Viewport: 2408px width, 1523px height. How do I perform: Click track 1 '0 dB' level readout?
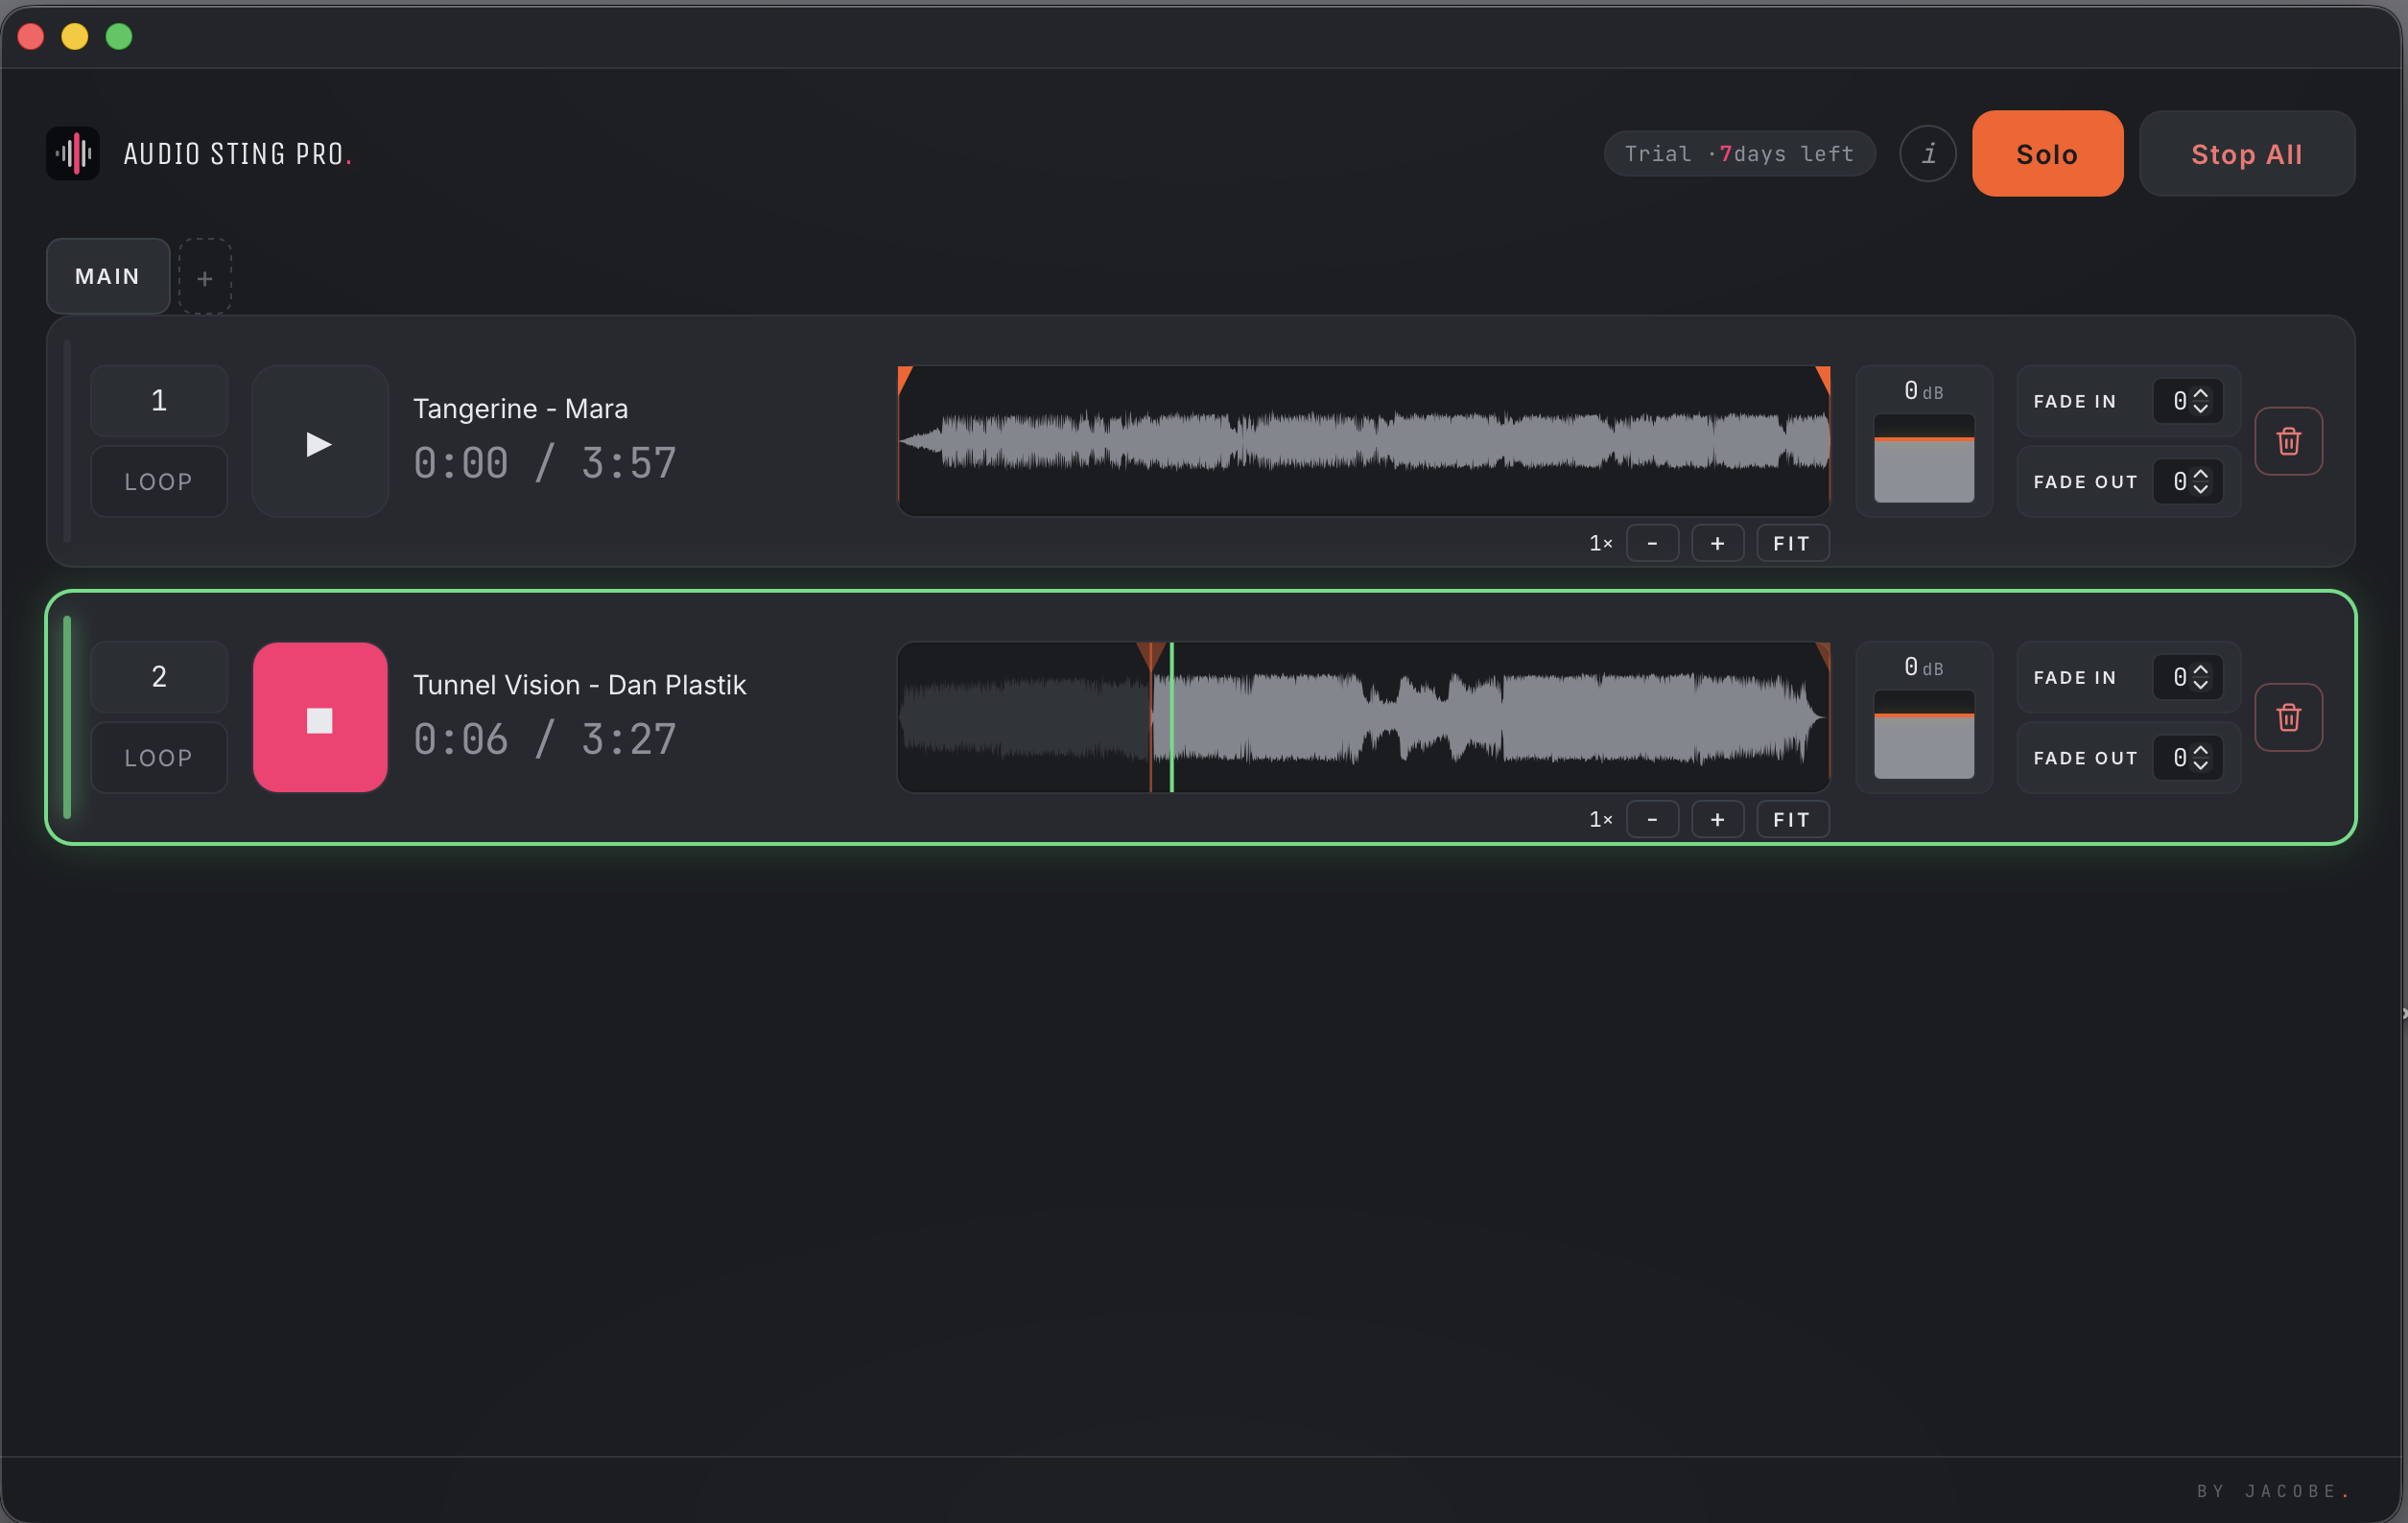(x=1923, y=391)
